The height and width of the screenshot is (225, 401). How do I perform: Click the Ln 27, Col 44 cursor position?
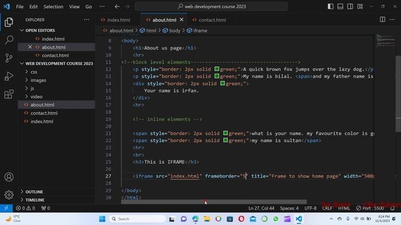pyautogui.click(x=261, y=208)
